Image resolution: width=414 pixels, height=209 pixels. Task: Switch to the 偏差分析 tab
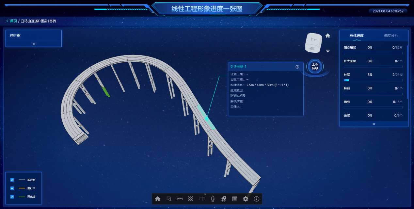point(391,36)
